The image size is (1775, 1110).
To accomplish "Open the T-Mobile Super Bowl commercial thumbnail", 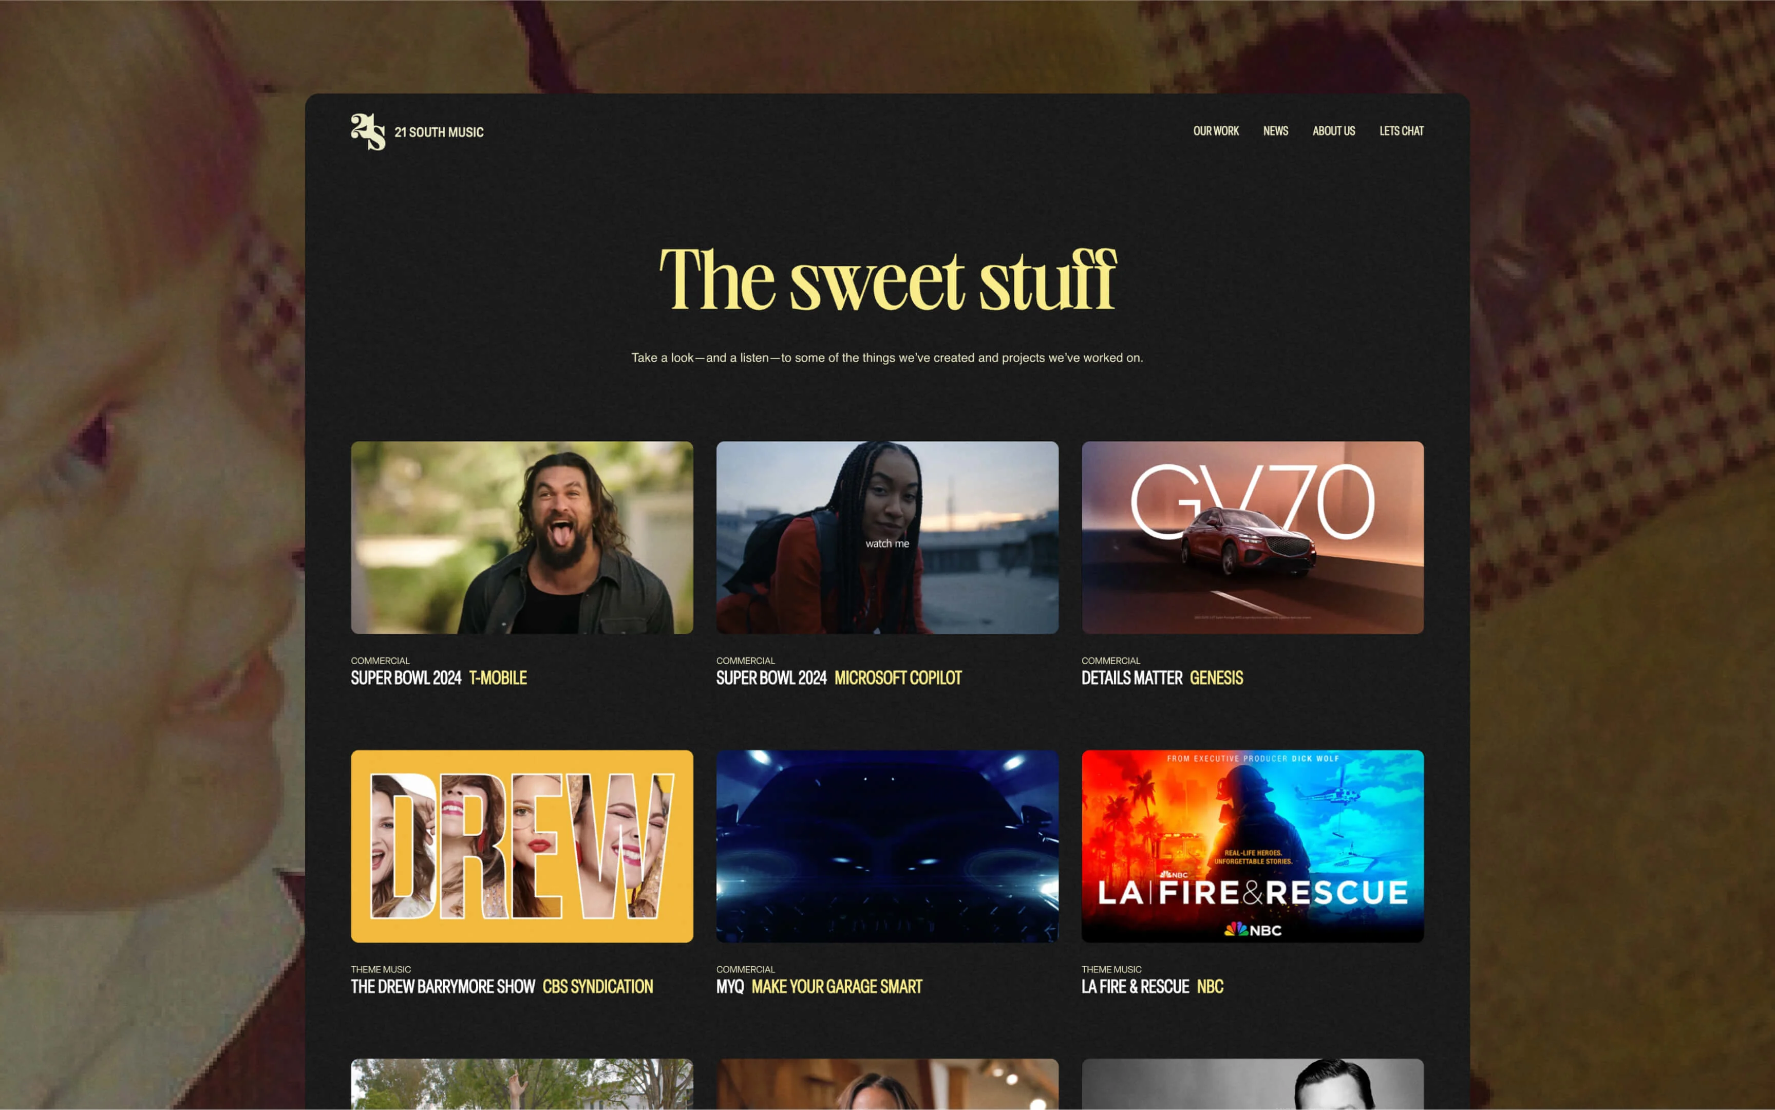I will (522, 537).
